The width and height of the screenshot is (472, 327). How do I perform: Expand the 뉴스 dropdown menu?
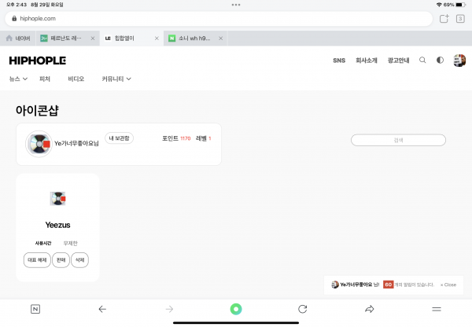18,79
